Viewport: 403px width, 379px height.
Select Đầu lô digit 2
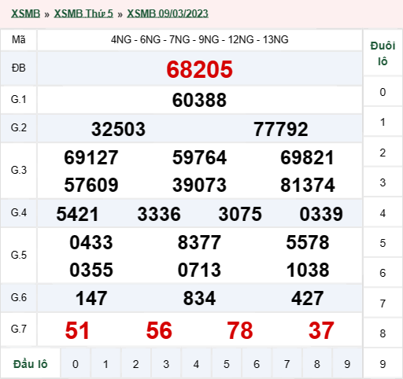tap(135, 364)
